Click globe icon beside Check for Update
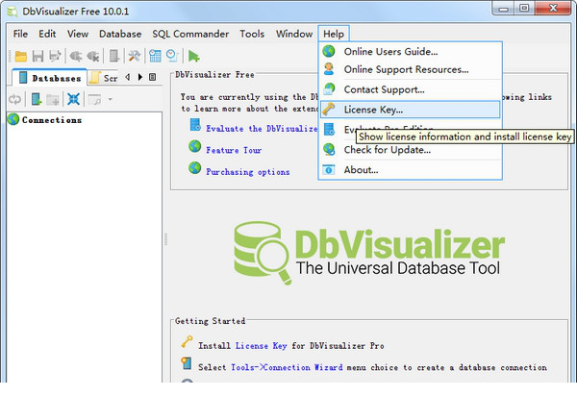This screenshot has height=397, width=577. (329, 149)
